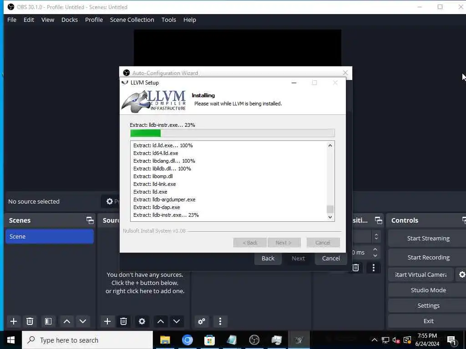Screen dimensions: 466x349
Task: Click Cancel in the Auto-Configuration Wizard
Action: click(331, 258)
